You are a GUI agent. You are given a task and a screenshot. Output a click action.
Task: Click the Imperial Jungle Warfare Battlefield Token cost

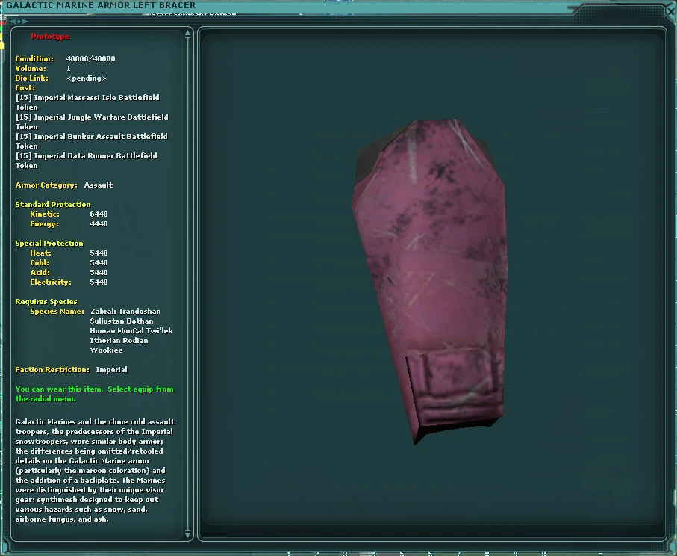92,122
